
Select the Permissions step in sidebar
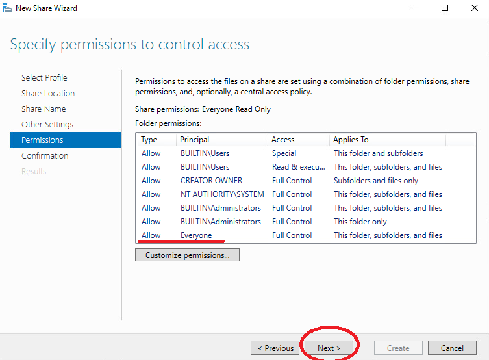65,140
